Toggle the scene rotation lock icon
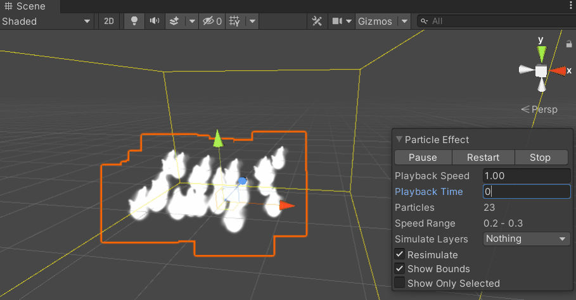Viewport: 576px width, 300px height. click(x=569, y=44)
